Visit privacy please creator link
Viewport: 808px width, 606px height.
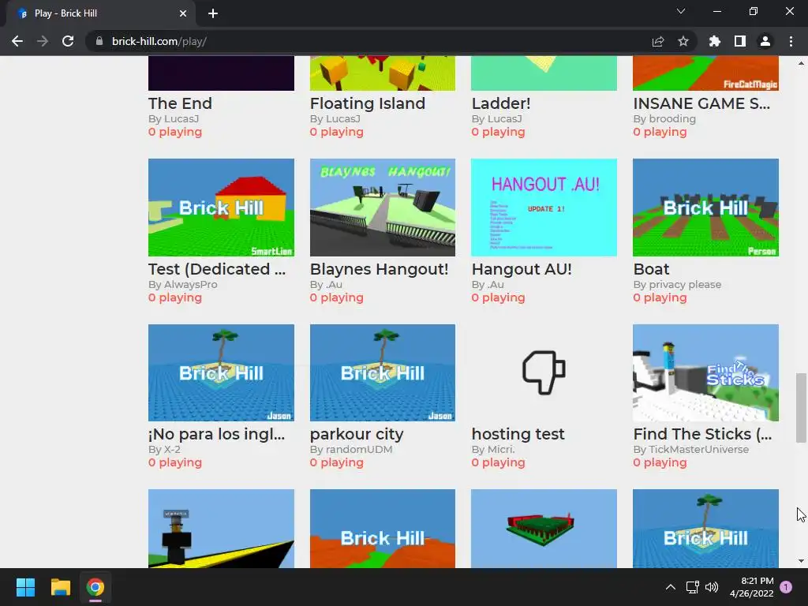pos(685,284)
